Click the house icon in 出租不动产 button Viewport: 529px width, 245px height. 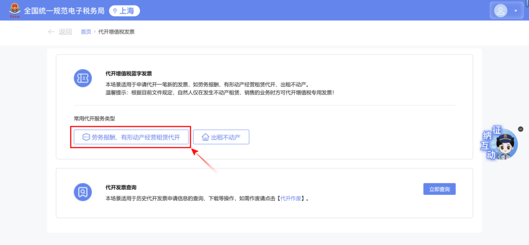[205, 137]
